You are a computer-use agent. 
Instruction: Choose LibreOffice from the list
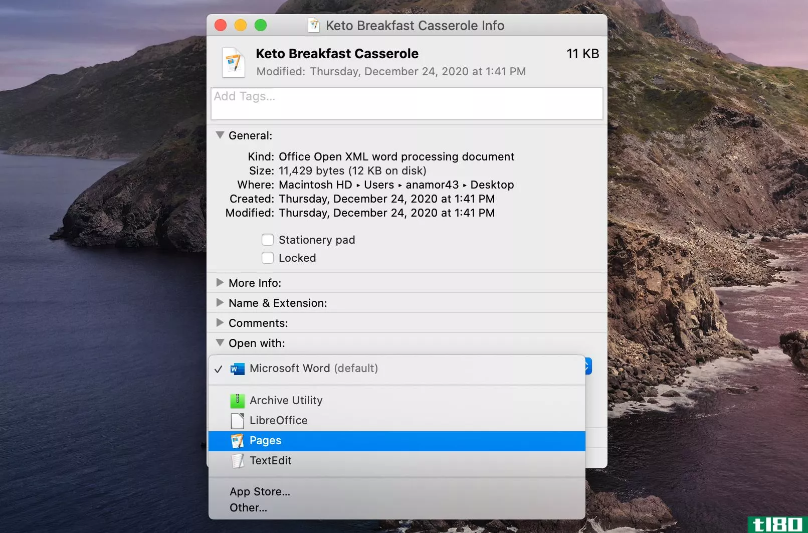pyautogui.click(x=396, y=421)
